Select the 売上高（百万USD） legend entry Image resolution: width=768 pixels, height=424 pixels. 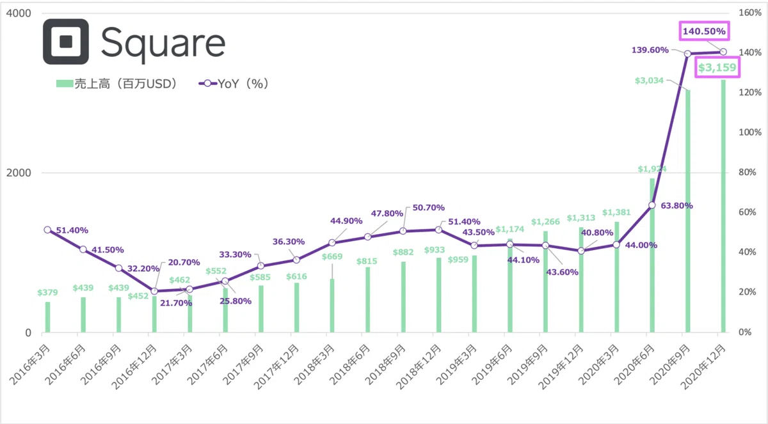click(x=116, y=84)
